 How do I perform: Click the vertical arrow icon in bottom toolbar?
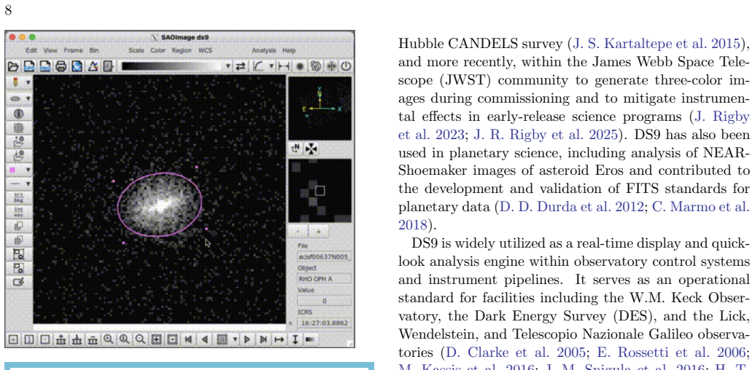[x=295, y=339]
